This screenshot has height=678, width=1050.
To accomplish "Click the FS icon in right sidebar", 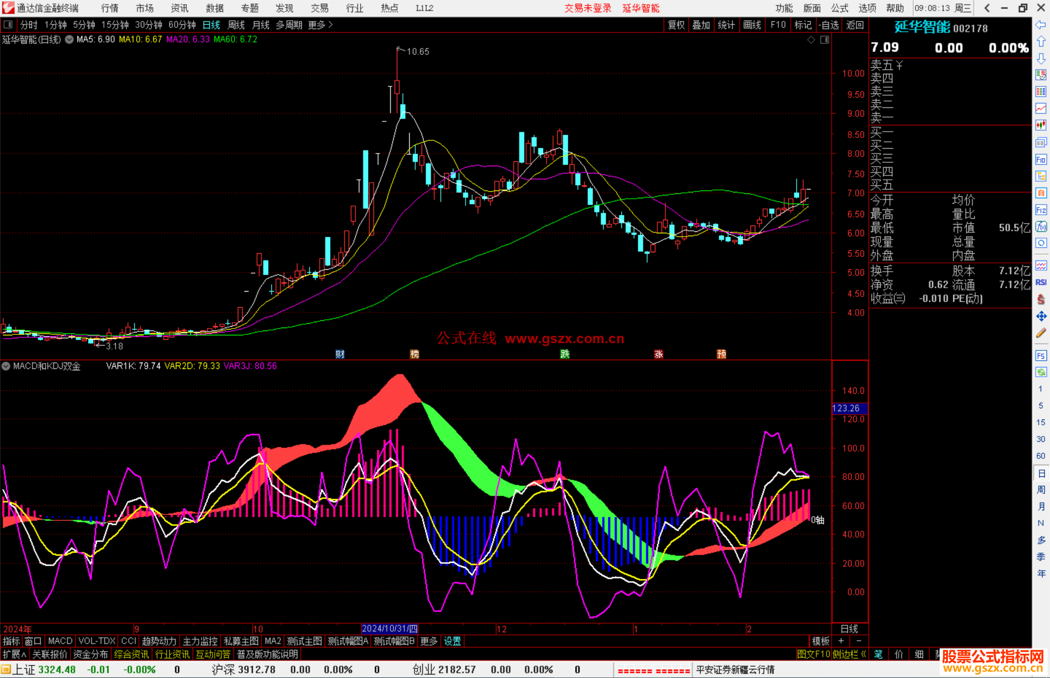I will 1041,355.
